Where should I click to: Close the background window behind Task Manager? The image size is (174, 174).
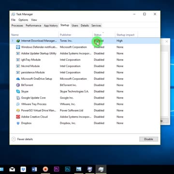click(167, 42)
